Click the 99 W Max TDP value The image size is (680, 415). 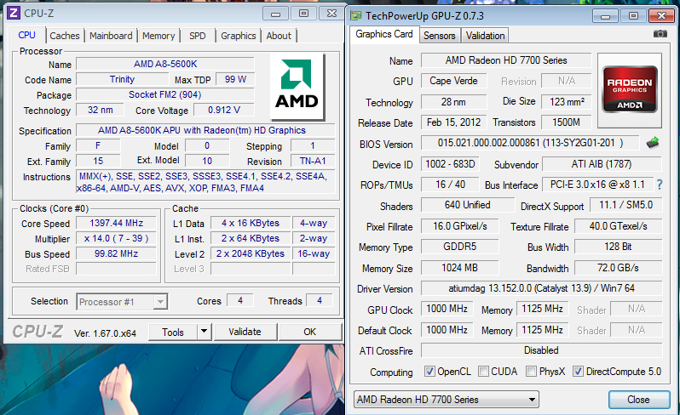click(235, 79)
